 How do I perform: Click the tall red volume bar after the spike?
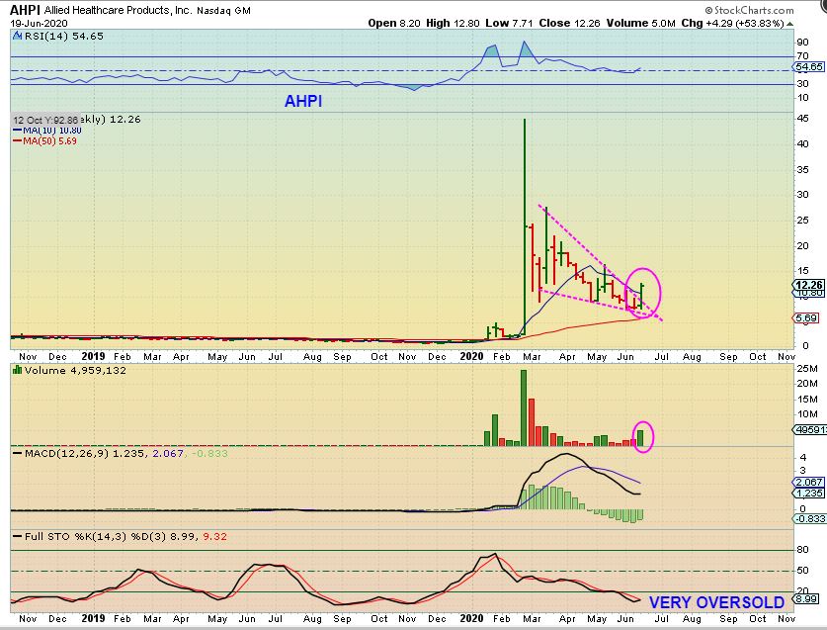tap(532, 422)
